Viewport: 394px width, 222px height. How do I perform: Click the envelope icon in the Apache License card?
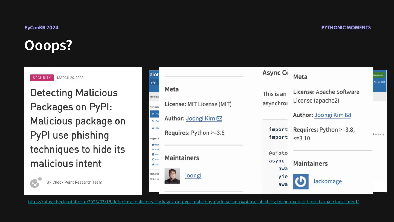coord(348,115)
